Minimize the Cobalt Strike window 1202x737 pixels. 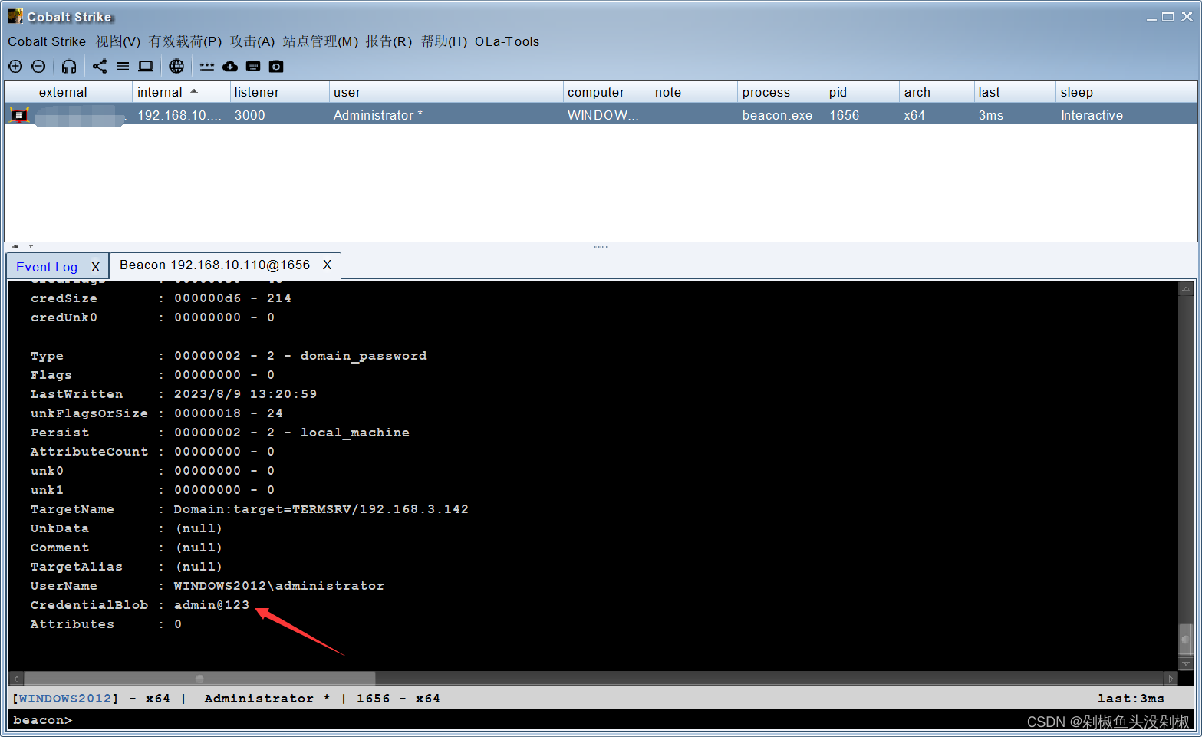pos(1151,18)
